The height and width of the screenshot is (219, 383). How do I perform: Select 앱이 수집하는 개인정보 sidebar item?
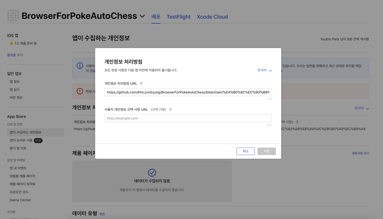click(36, 132)
